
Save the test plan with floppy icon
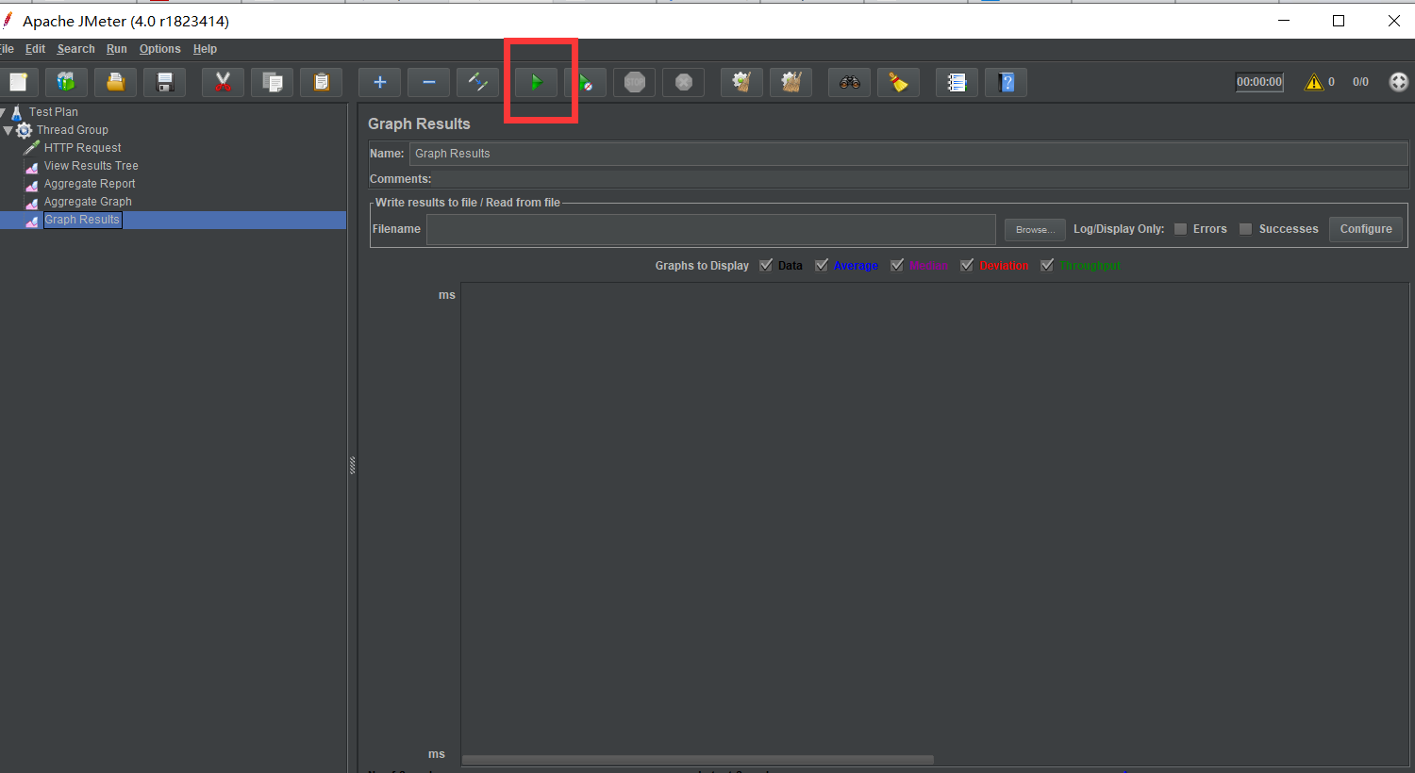coord(164,82)
